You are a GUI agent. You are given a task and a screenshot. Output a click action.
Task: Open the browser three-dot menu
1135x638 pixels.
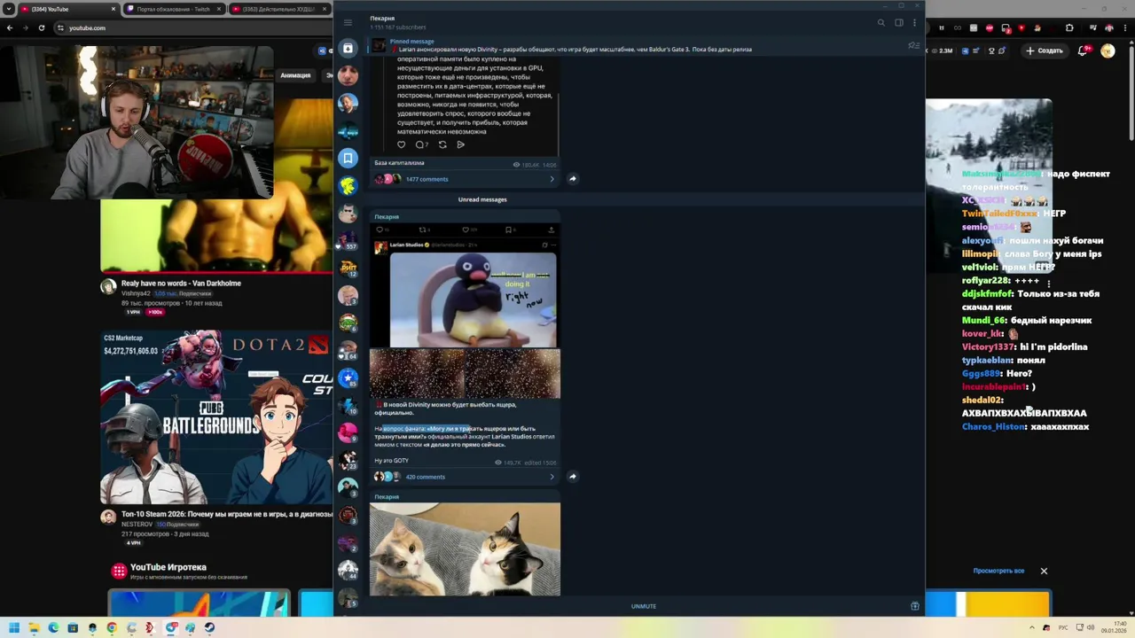[1125, 27]
